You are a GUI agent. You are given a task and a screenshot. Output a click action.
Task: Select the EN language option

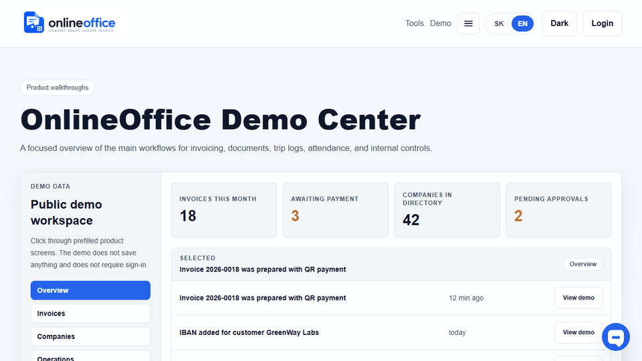coord(522,24)
